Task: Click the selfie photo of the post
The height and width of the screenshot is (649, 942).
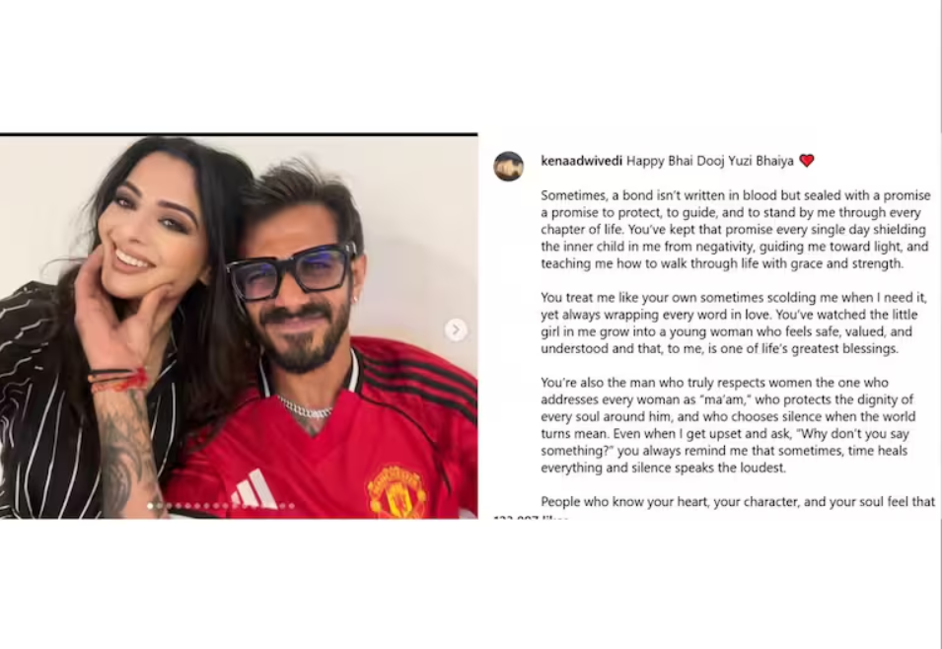Action: pos(239,326)
